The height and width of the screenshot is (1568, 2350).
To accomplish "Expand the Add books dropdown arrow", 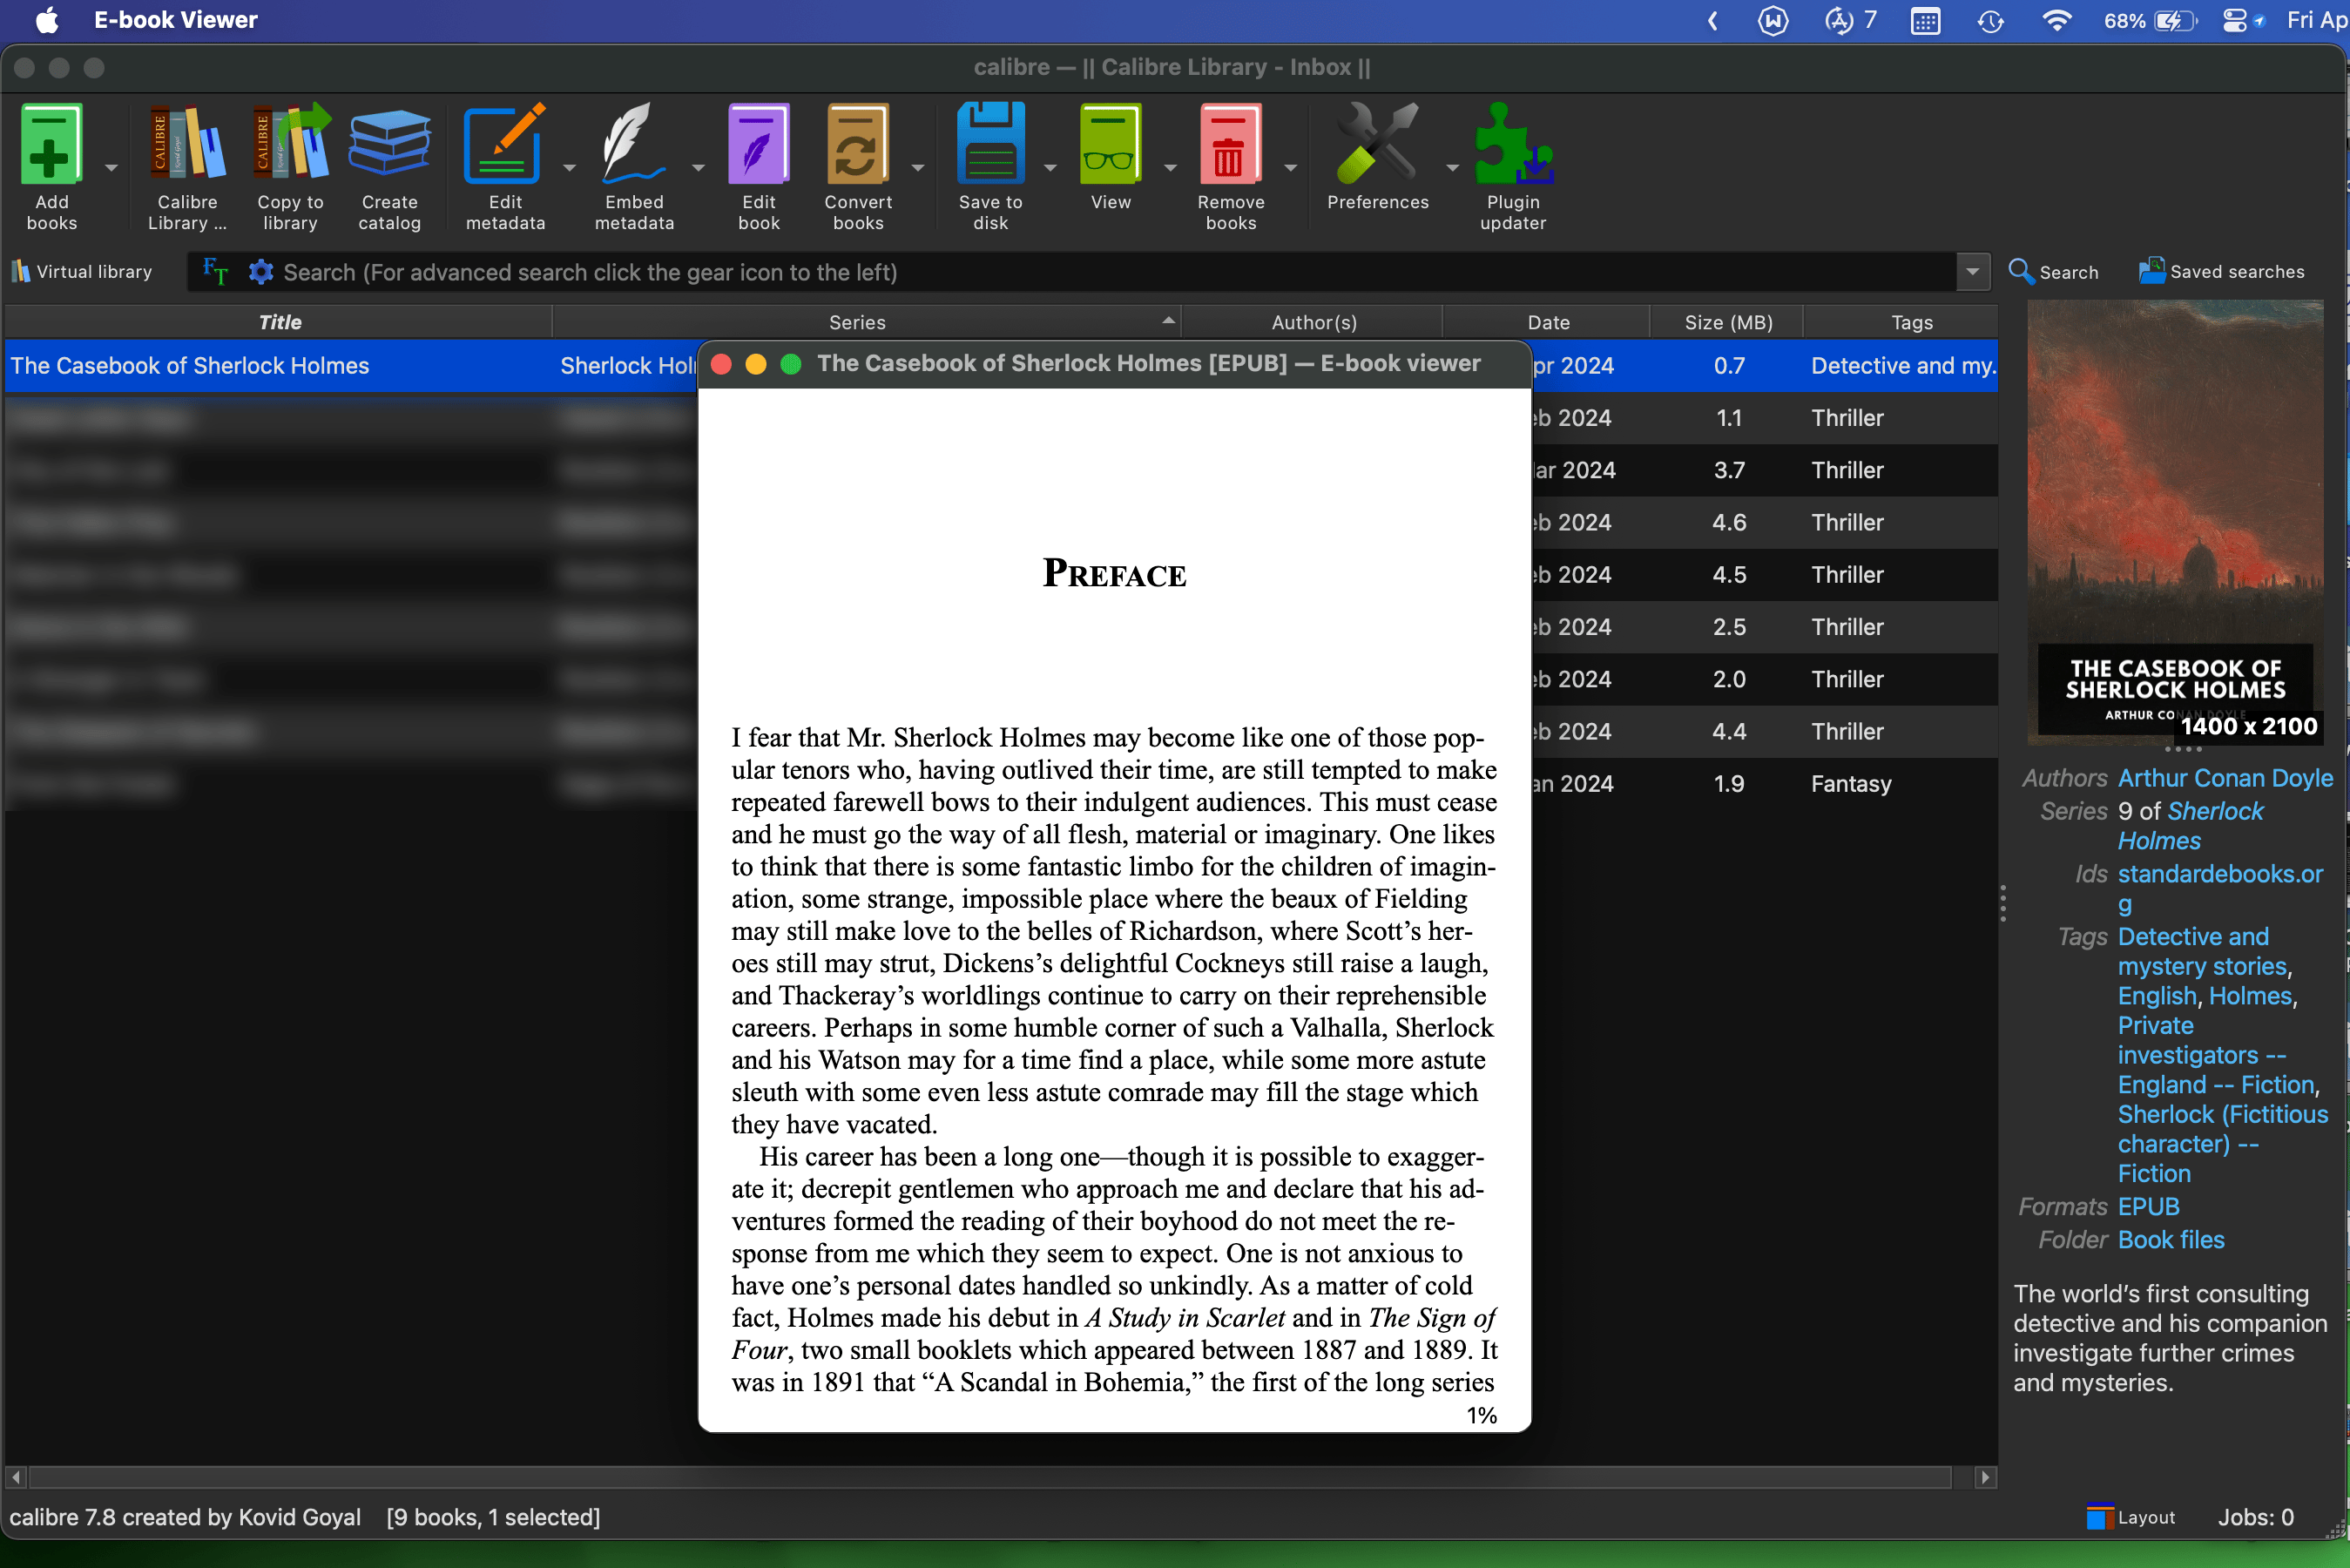I will 111,168.
